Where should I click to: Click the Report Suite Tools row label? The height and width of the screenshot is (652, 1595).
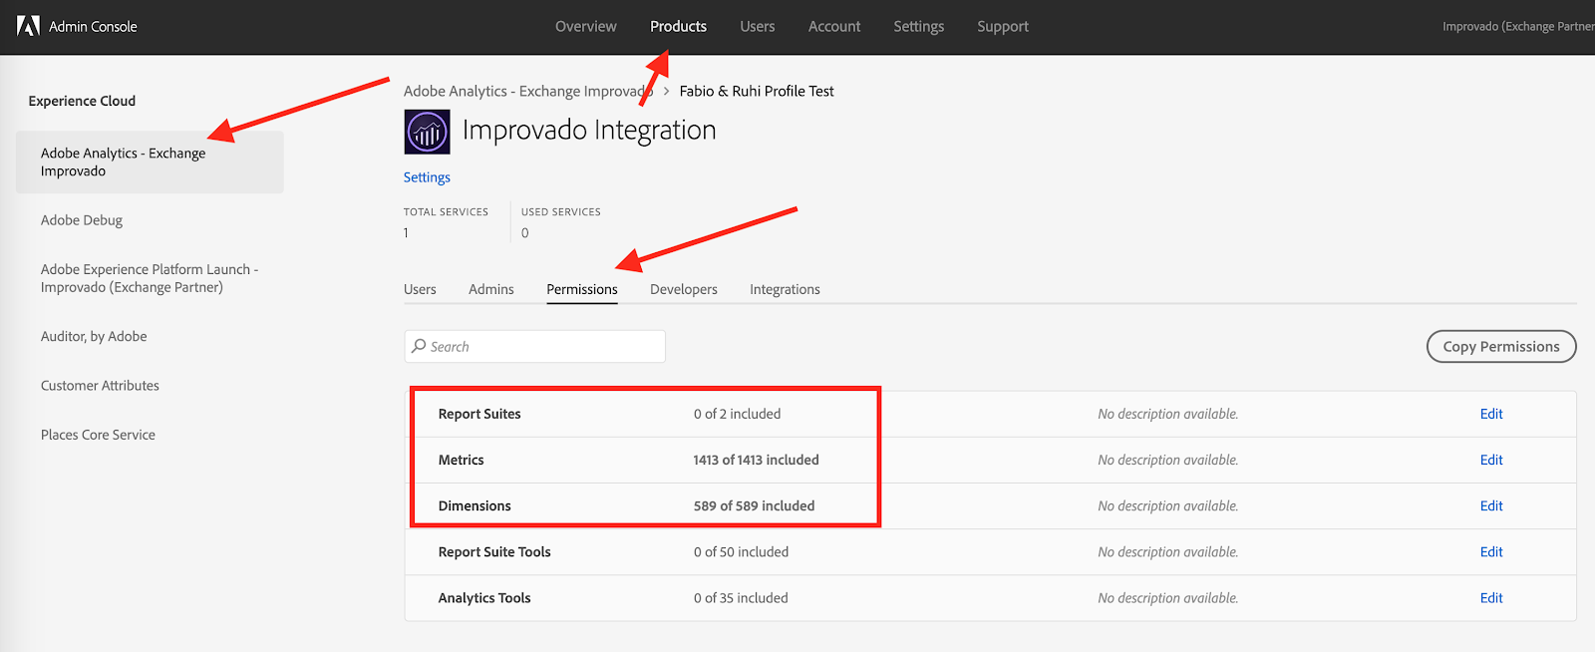tap(494, 551)
